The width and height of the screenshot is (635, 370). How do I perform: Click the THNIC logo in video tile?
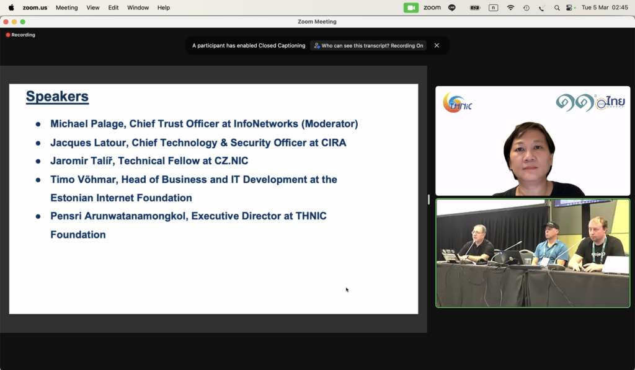coord(457,102)
